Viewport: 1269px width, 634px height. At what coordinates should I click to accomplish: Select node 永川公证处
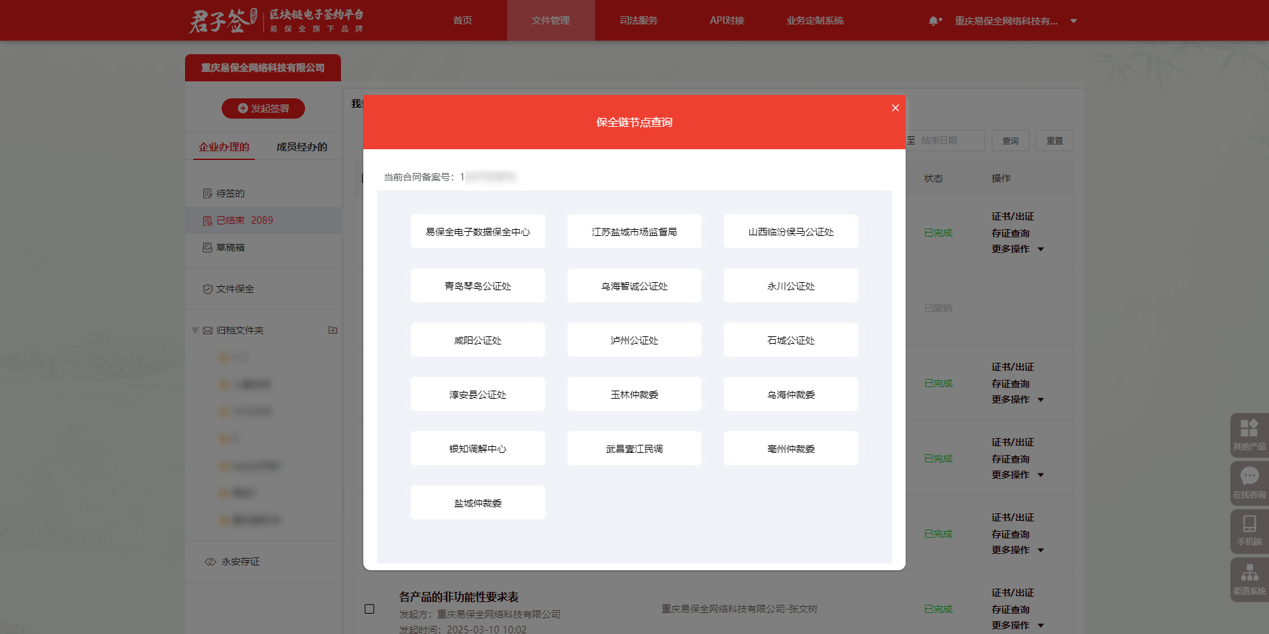coord(791,285)
